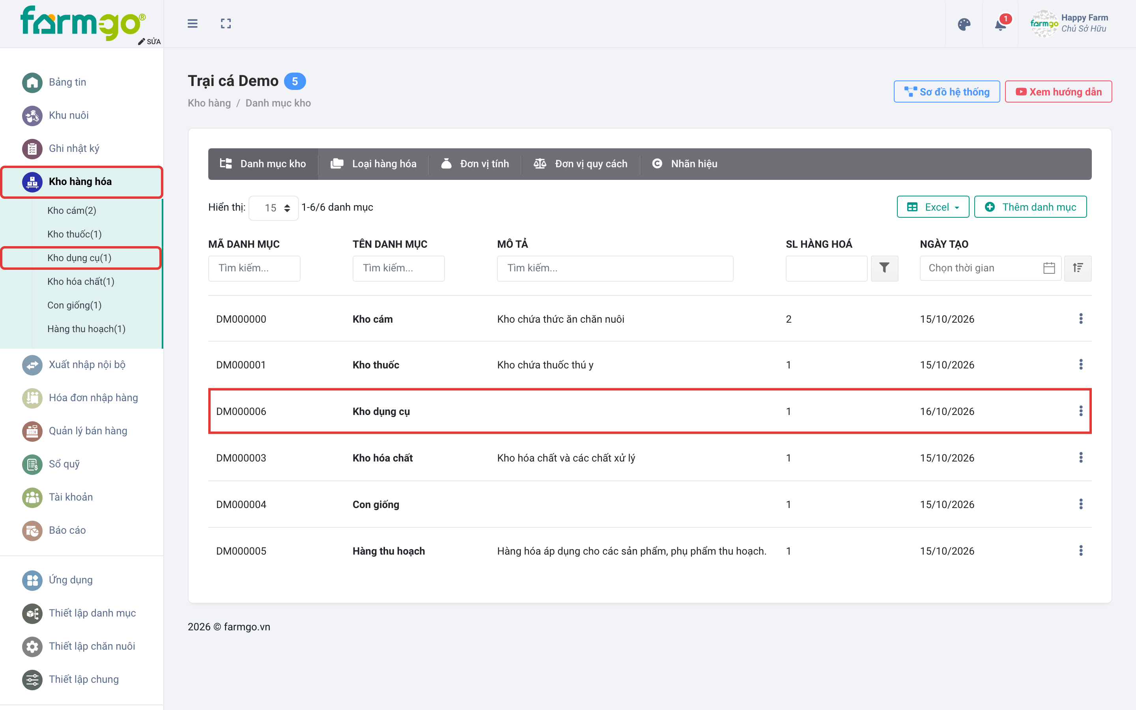Open Thiết lập danh mục settings
The width and height of the screenshot is (1136, 710).
[x=92, y=613]
